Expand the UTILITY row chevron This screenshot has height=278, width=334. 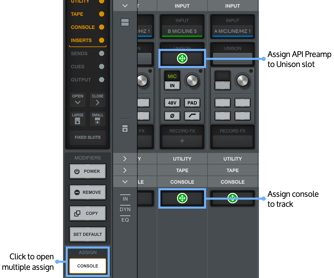point(125,159)
